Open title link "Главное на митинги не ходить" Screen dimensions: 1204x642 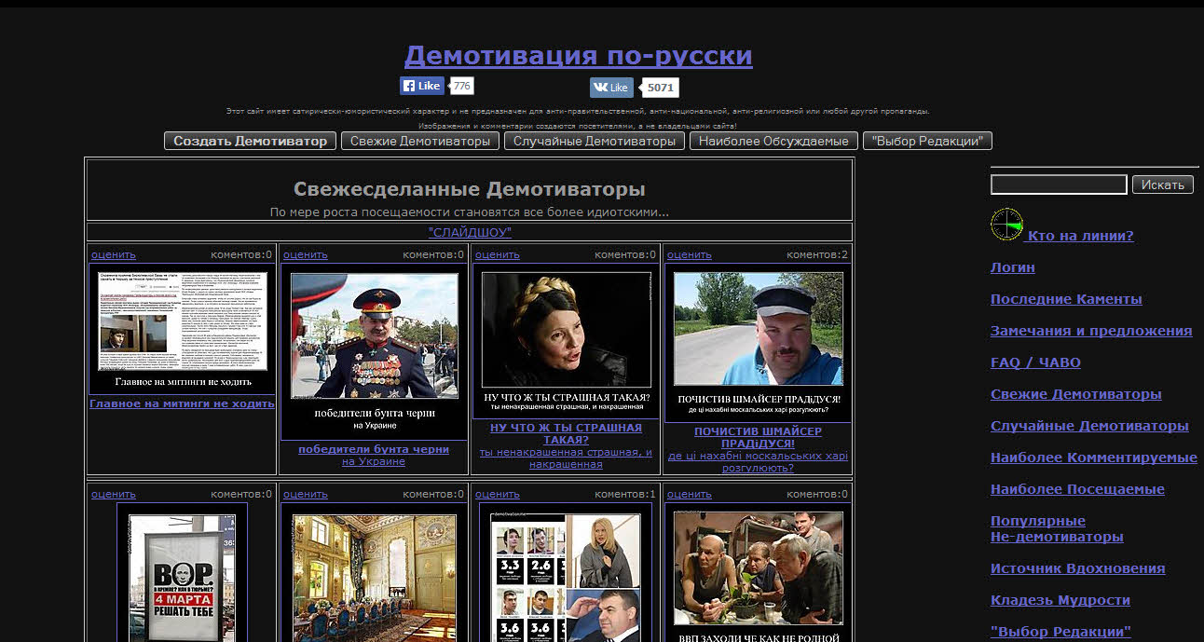click(x=182, y=403)
